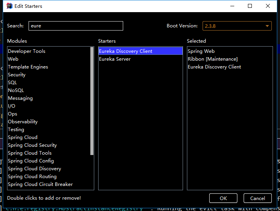This screenshot has width=280, height=211.
Task: Click the Cancel button
Action: click(x=257, y=198)
